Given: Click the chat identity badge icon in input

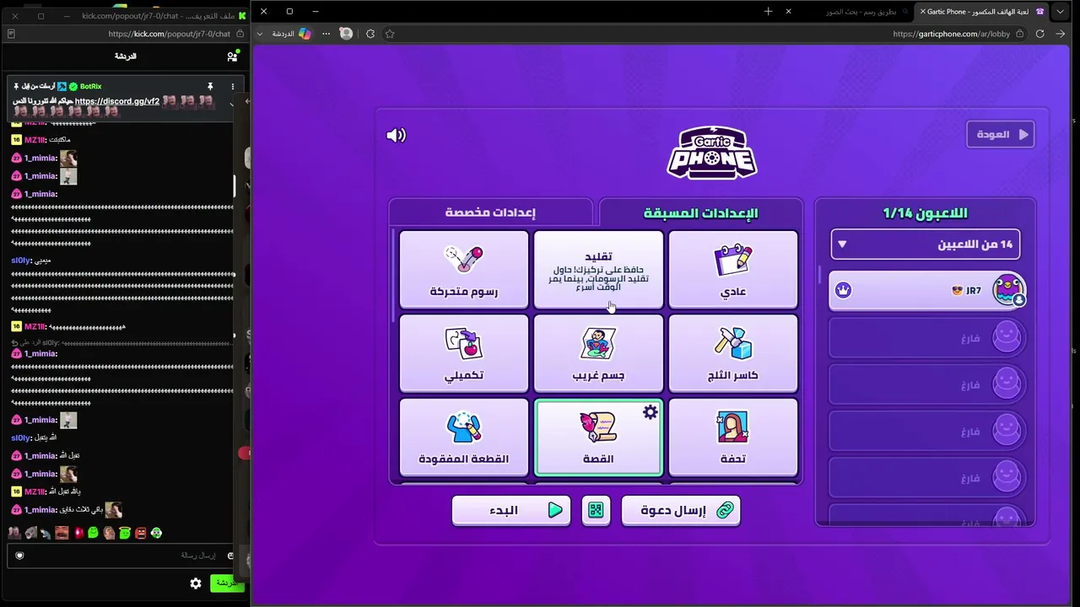Looking at the screenshot, I should [x=19, y=556].
